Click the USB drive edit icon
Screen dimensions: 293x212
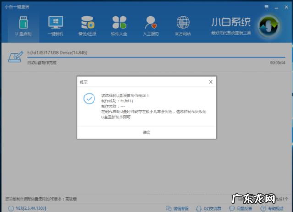click(16, 57)
